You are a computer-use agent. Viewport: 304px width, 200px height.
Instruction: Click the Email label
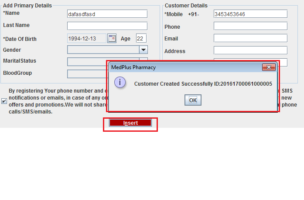(x=171, y=38)
